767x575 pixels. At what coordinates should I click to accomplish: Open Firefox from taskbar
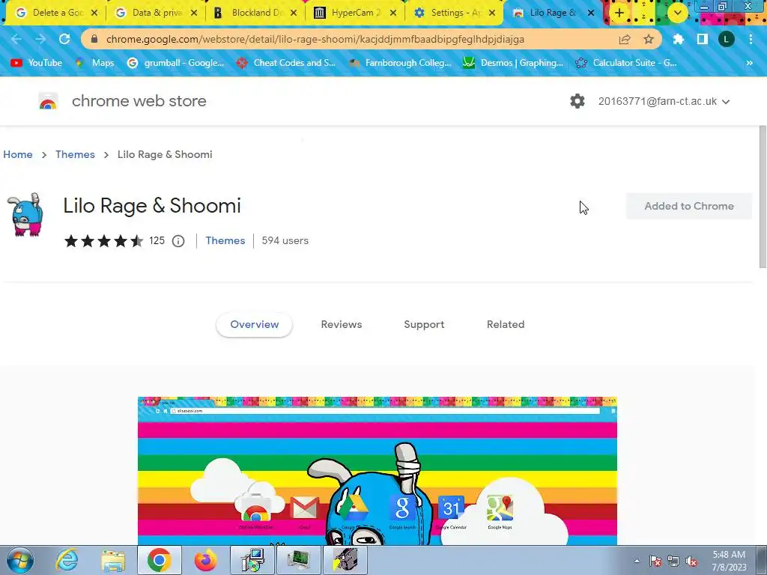pos(205,560)
